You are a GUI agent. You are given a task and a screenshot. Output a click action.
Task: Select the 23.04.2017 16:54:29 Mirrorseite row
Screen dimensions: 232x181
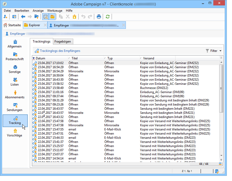point(126,71)
